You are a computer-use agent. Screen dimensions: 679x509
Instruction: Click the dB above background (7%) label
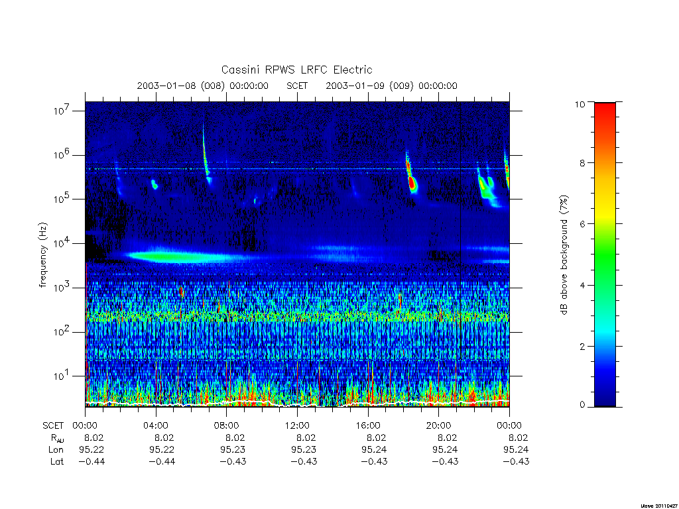pos(564,255)
